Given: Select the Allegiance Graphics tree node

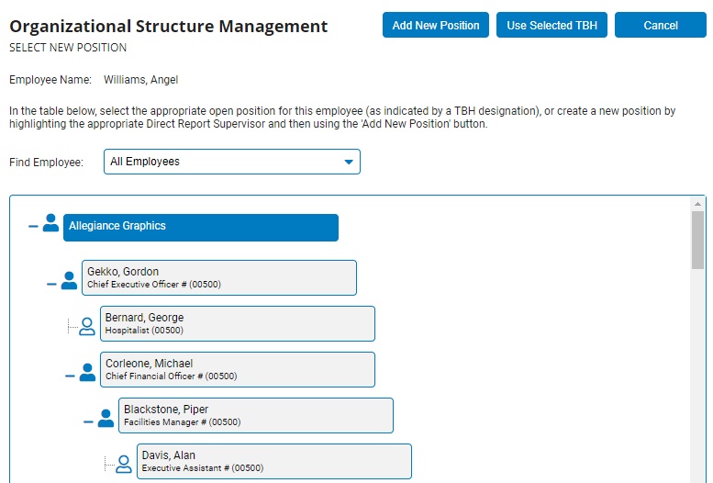Looking at the screenshot, I should coord(201,228).
